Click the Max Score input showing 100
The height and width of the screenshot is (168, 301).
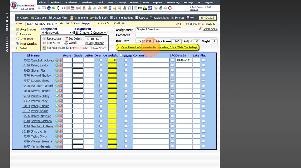tap(177, 41)
